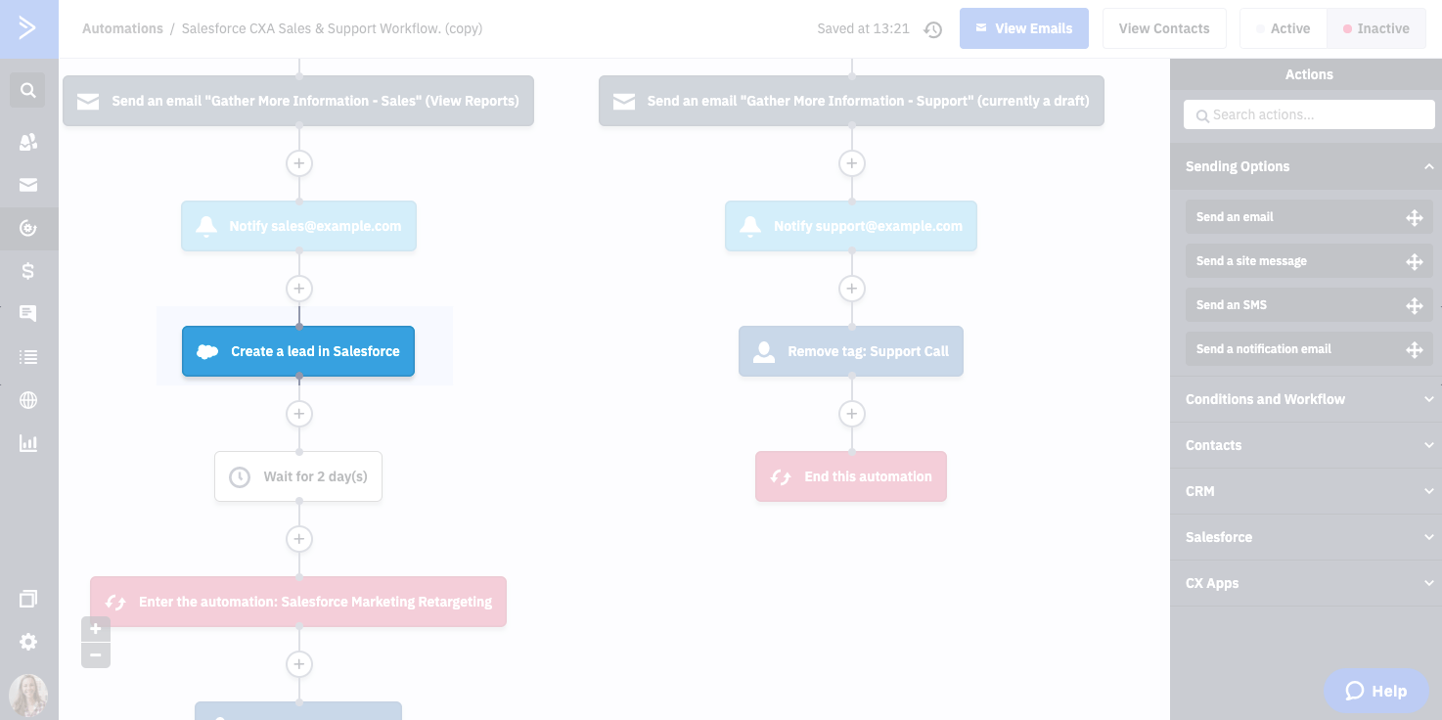Add step below Notify support@example.com
Image resolution: width=1442 pixels, height=720 pixels.
852,289
